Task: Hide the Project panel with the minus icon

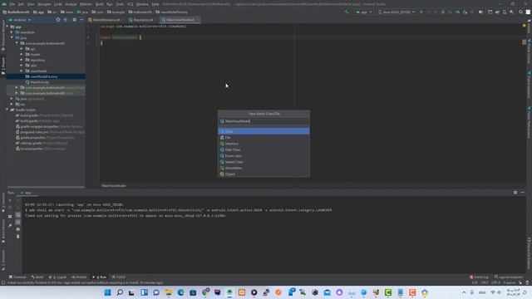Action: coord(81,20)
